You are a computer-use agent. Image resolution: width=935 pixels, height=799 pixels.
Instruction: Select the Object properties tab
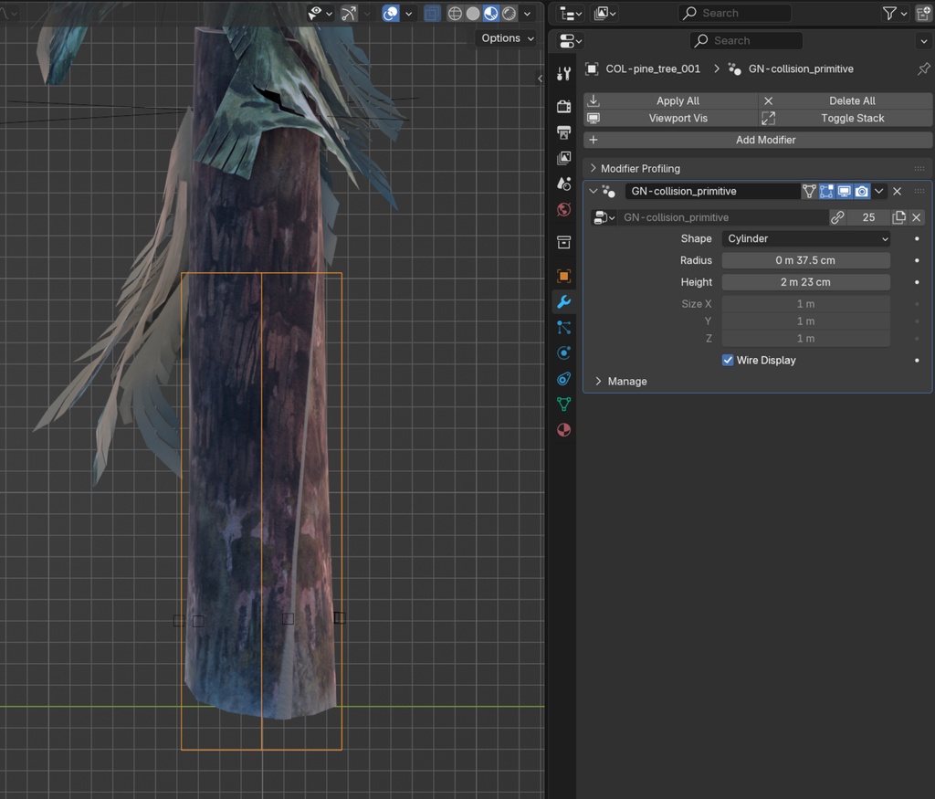[564, 276]
